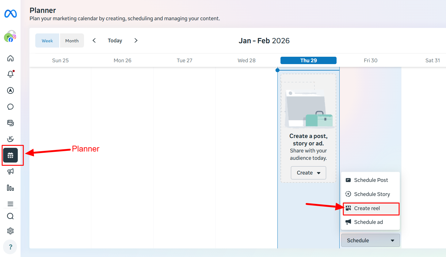The image size is (446, 257).
Task: Open notifications bell icon
Action: 10,74
